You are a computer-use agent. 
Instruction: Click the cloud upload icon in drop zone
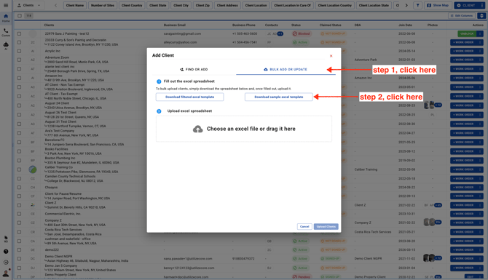[x=197, y=129]
